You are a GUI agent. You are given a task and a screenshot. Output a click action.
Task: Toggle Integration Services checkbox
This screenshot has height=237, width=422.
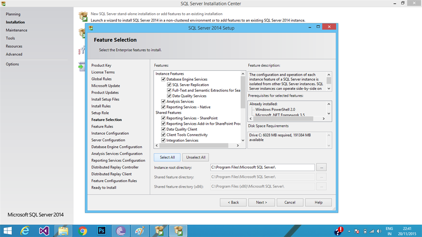point(163,140)
